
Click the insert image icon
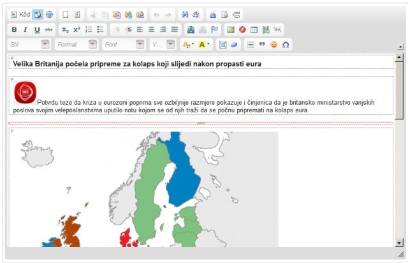(x=231, y=29)
